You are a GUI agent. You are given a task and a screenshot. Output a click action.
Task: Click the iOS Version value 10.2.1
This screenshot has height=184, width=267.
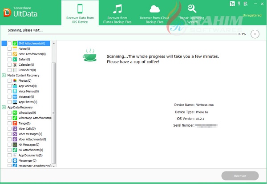200,119
